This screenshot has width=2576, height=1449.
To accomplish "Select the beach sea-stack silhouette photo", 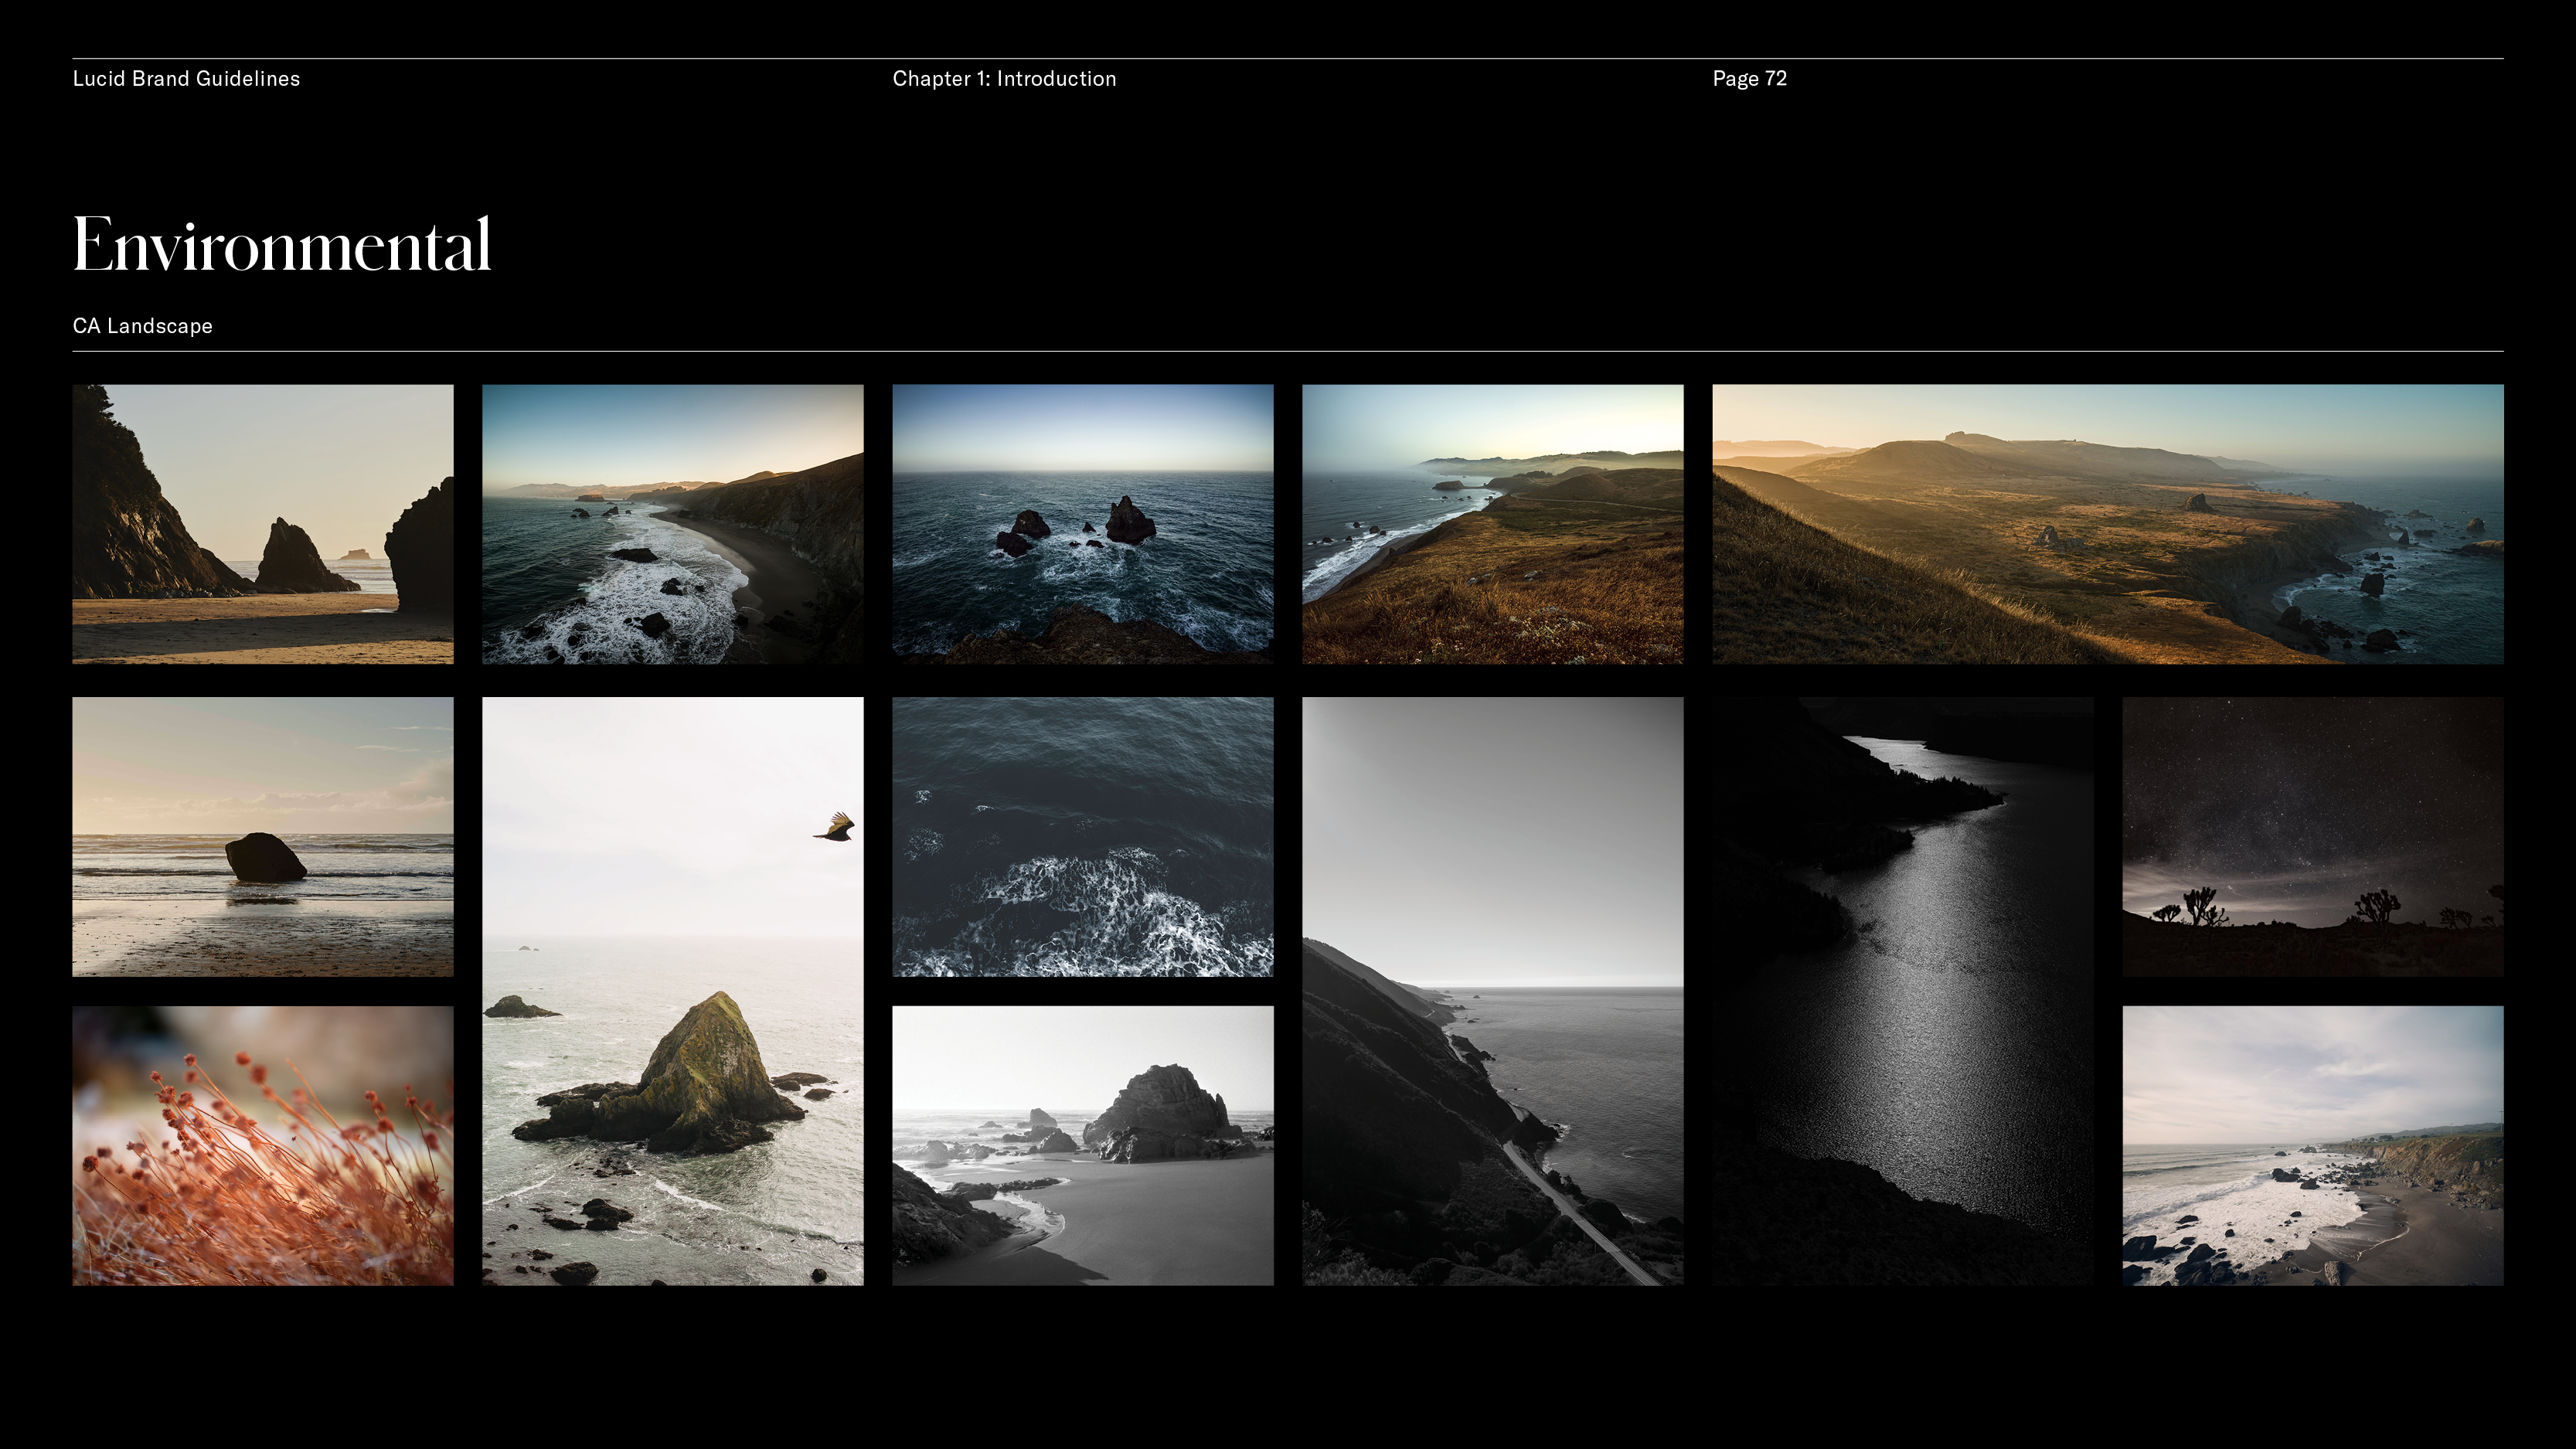I will (x=263, y=524).
